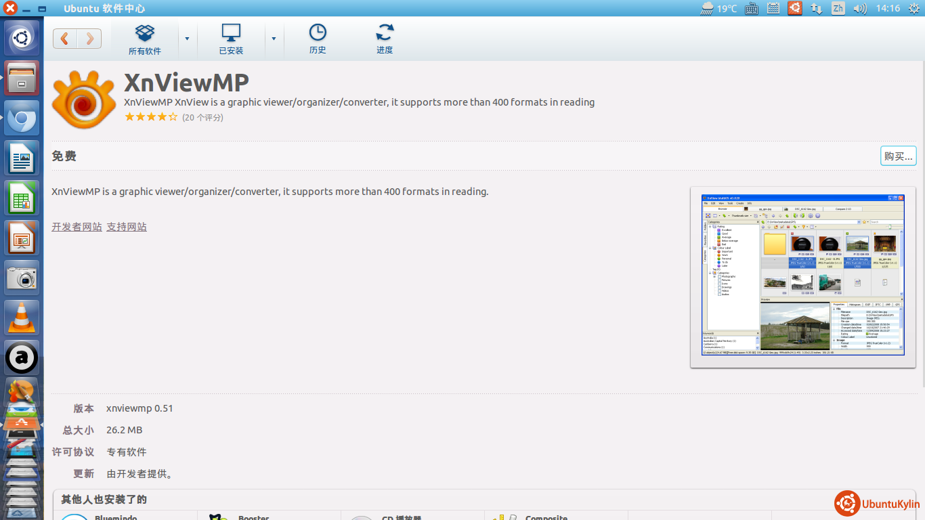Open the 支持网站 support website link

coord(127,227)
